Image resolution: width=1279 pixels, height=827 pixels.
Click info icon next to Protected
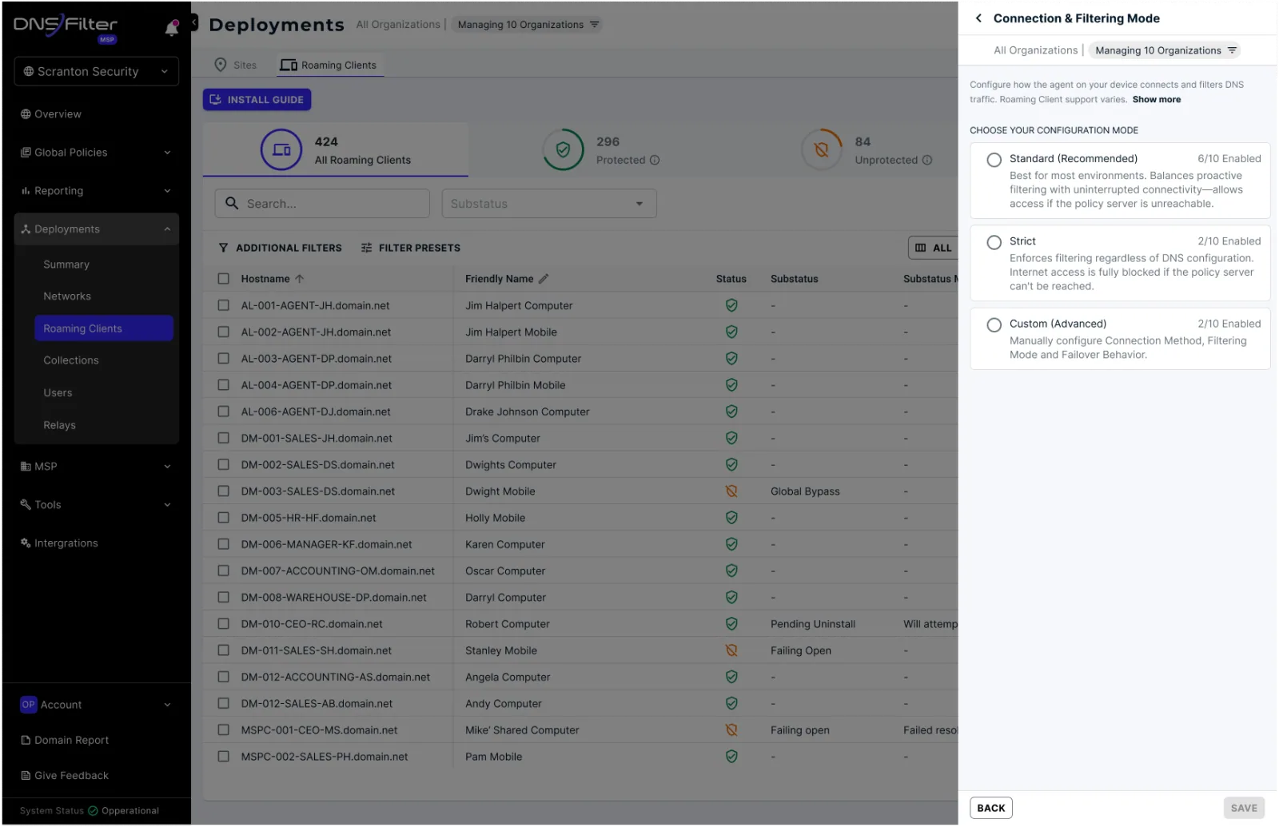(655, 160)
